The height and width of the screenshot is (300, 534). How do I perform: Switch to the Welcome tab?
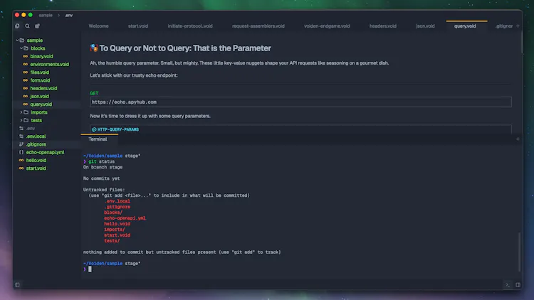(x=98, y=26)
